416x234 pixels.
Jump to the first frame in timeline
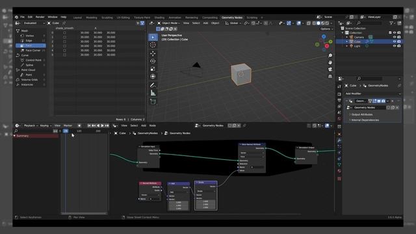[89, 125]
